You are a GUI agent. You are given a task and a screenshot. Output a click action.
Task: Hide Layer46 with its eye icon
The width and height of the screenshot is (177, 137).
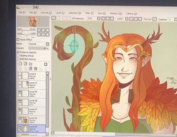[20, 100]
